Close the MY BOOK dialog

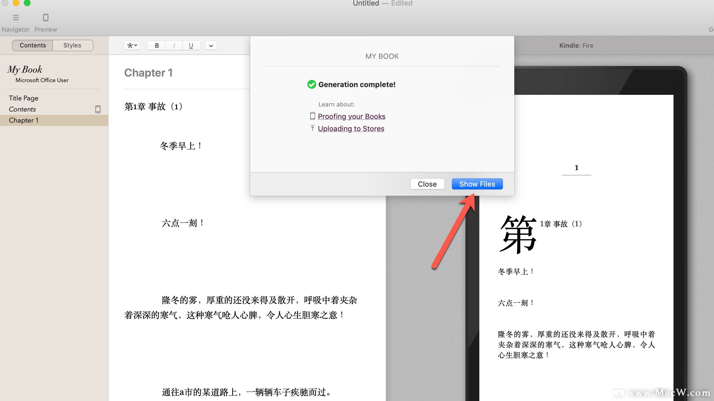click(427, 184)
